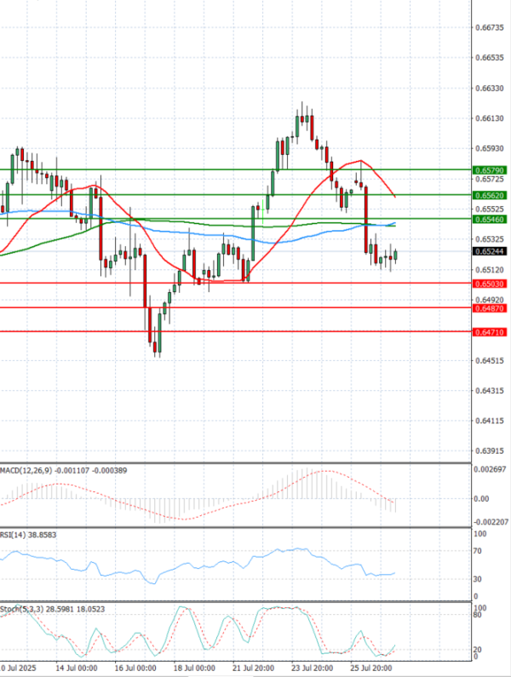Select the black 0.65244 current price tag

[x=490, y=251]
